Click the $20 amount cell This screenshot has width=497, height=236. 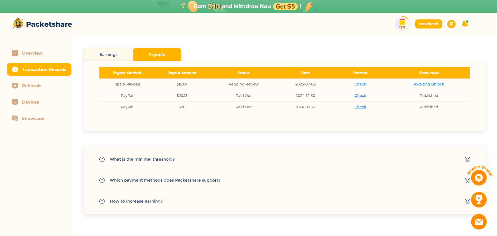click(x=182, y=107)
